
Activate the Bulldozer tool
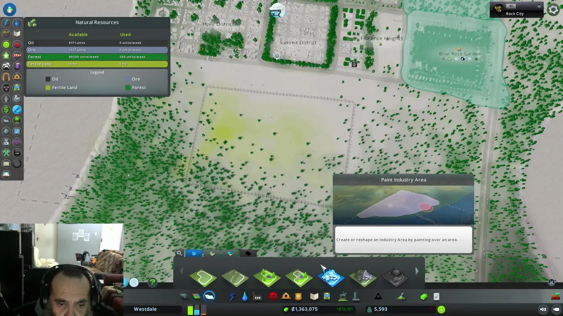click(x=556, y=296)
